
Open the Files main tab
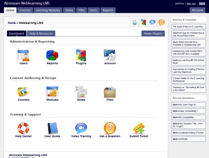pos(81,10)
